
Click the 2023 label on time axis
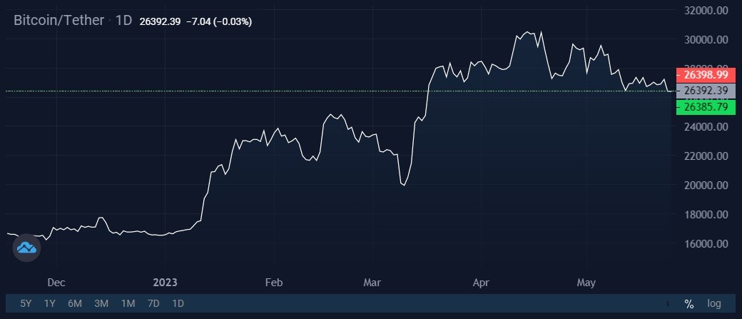click(x=165, y=283)
